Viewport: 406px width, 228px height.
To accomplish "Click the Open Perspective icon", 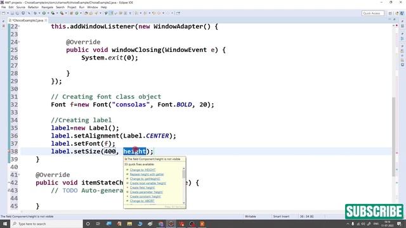I will (x=390, y=13).
